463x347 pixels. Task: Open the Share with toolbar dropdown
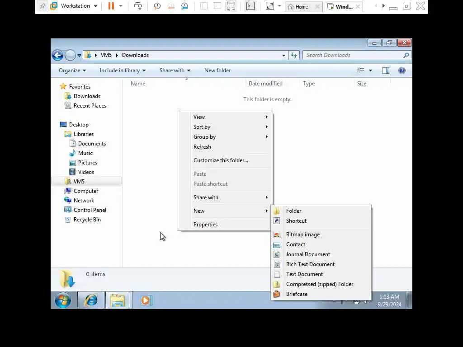coord(175,70)
